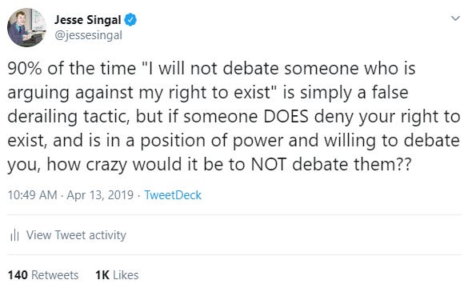The height and width of the screenshot is (288, 468).
Task: Click the word Likes beside 1K
Action: 126,275
